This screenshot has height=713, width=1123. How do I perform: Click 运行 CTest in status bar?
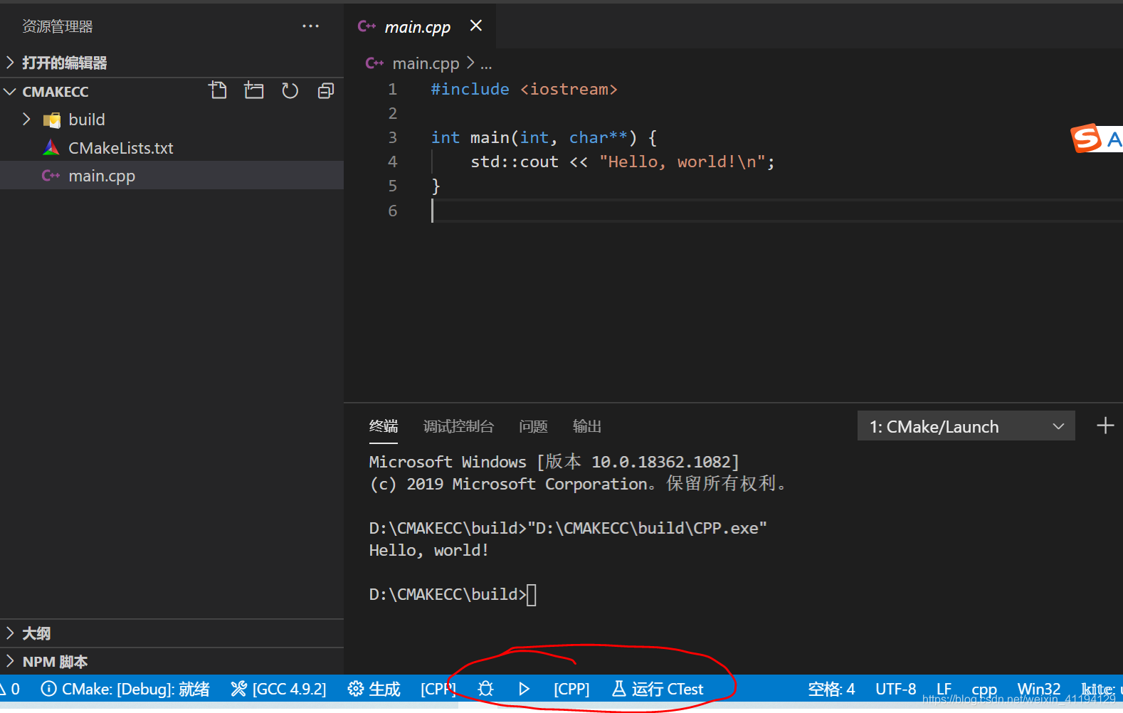point(658,689)
